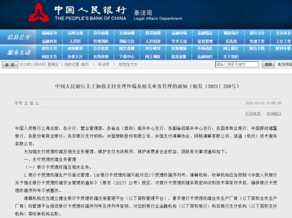This screenshot has height=218, width=292.
Task: Open the 法律法规 navigation item
Action: tap(75, 33)
